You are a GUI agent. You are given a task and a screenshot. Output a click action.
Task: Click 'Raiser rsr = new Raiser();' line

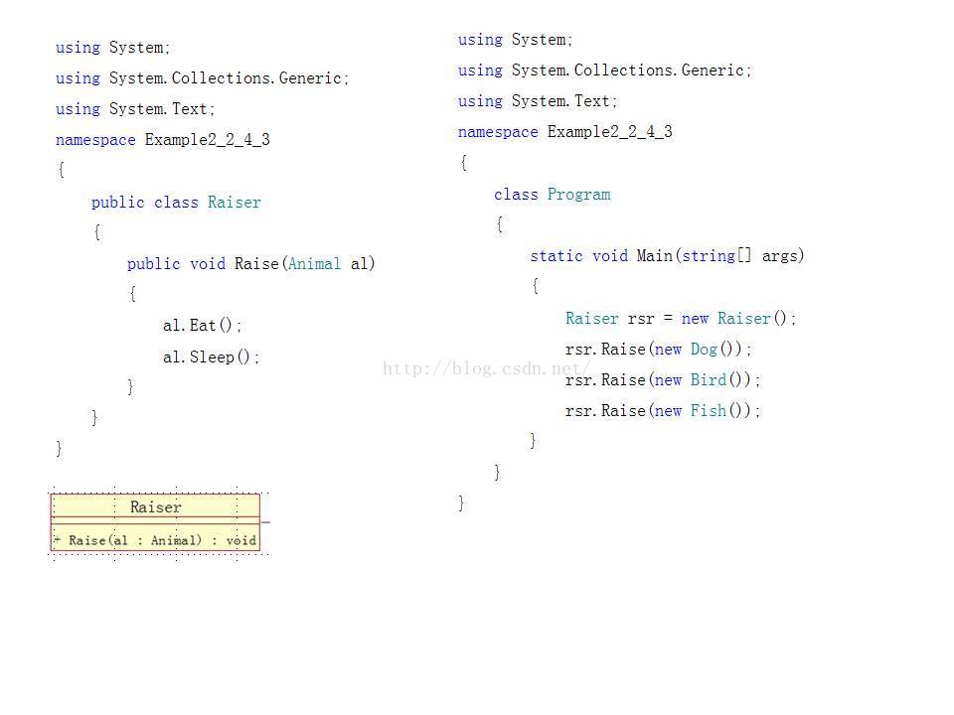[x=681, y=319]
